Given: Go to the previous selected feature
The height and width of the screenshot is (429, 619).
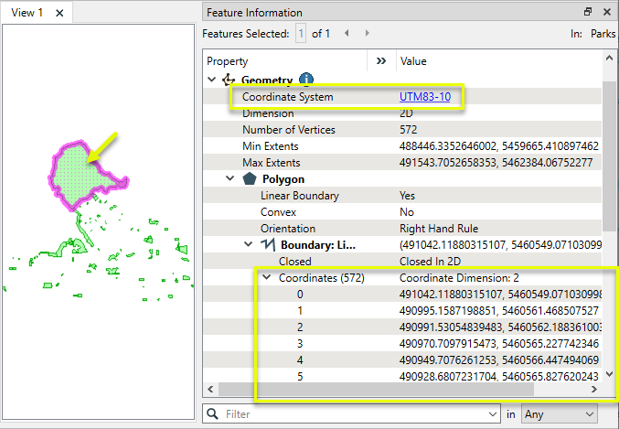Looking at the screenshot, I should (347, 34).
